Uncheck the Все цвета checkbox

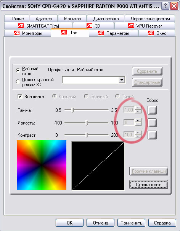pos(20,97)
